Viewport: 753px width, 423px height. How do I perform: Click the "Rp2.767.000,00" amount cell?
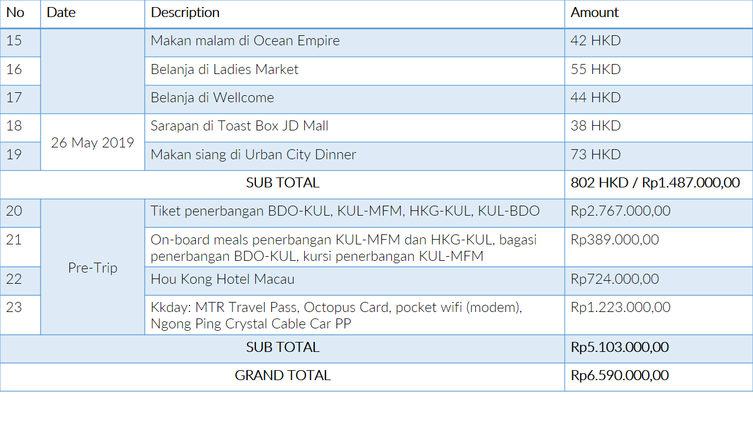620,211
